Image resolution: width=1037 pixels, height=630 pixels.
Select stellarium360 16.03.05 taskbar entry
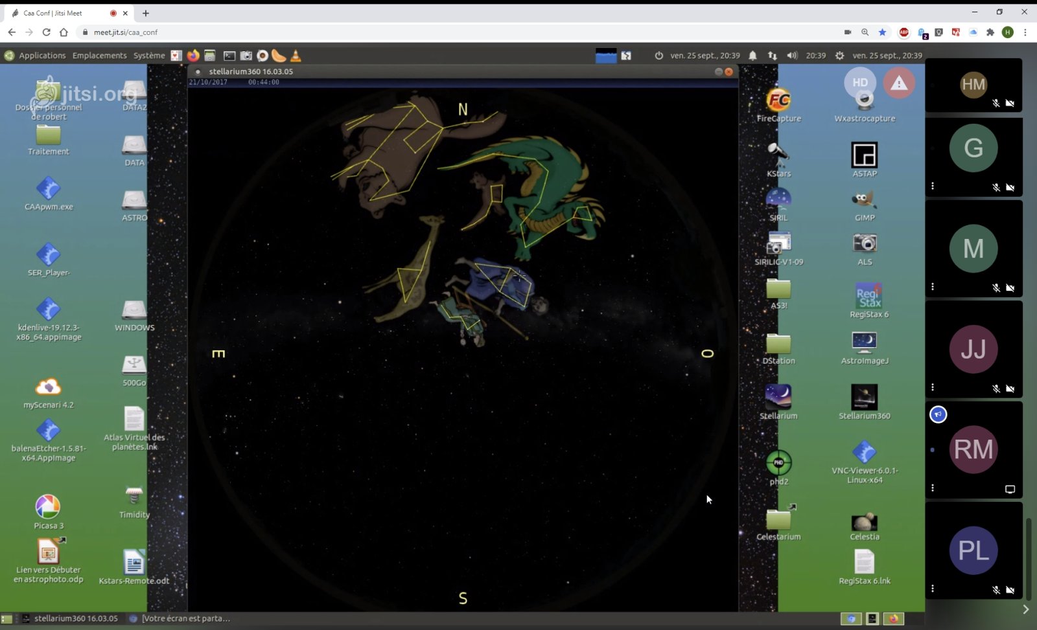coord(70,618)
